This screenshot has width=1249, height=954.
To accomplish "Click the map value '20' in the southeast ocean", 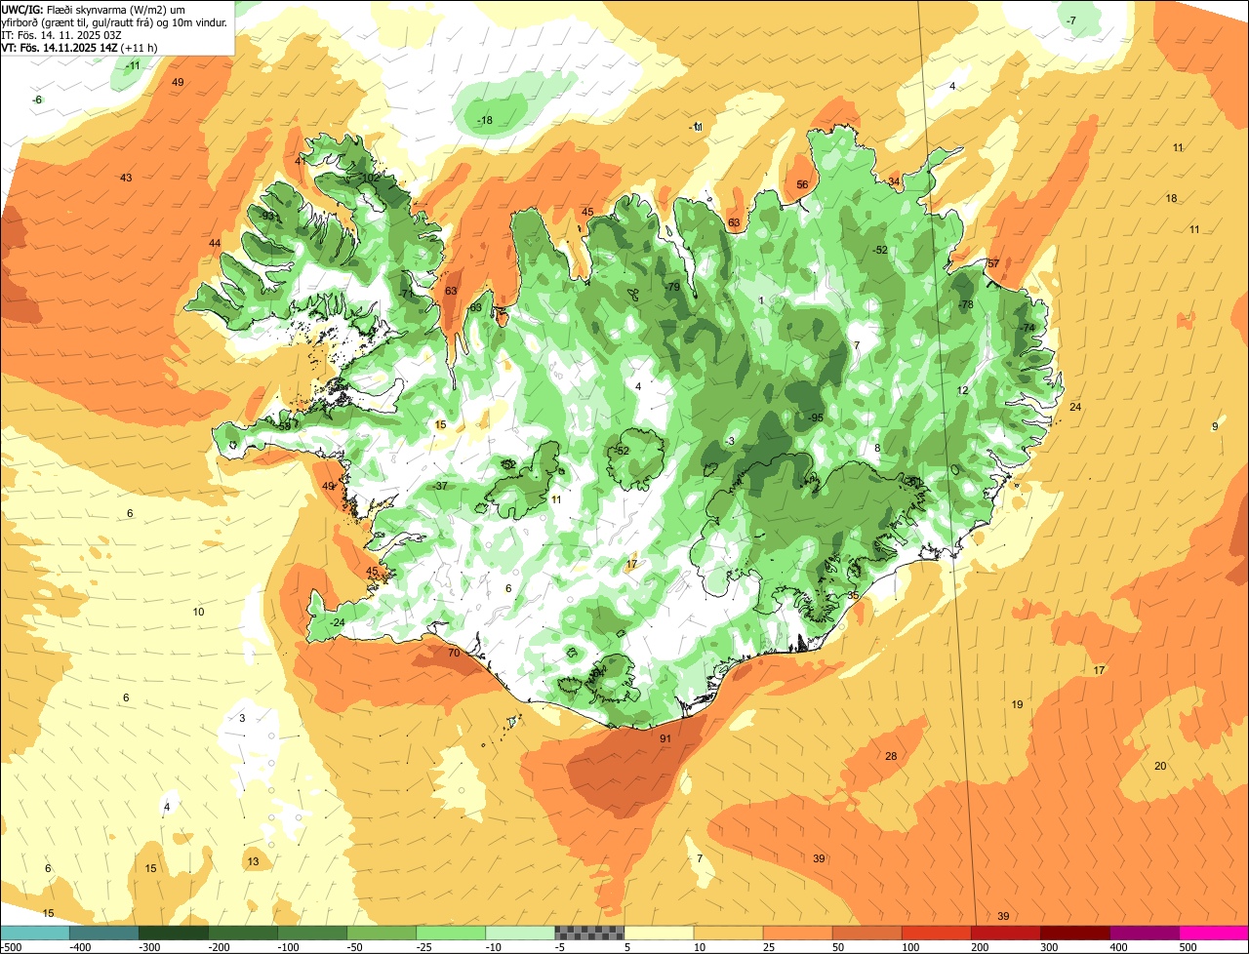I will pyautogui.click(x=1160, y=766).
